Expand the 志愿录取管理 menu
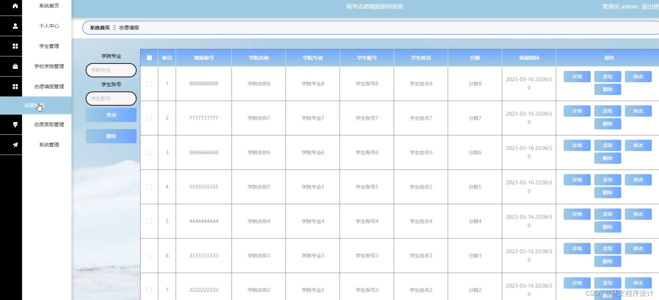This screenshot has height=300, width=659. click(x=49, y=124)
